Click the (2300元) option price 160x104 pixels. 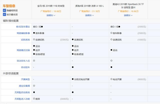64,40
